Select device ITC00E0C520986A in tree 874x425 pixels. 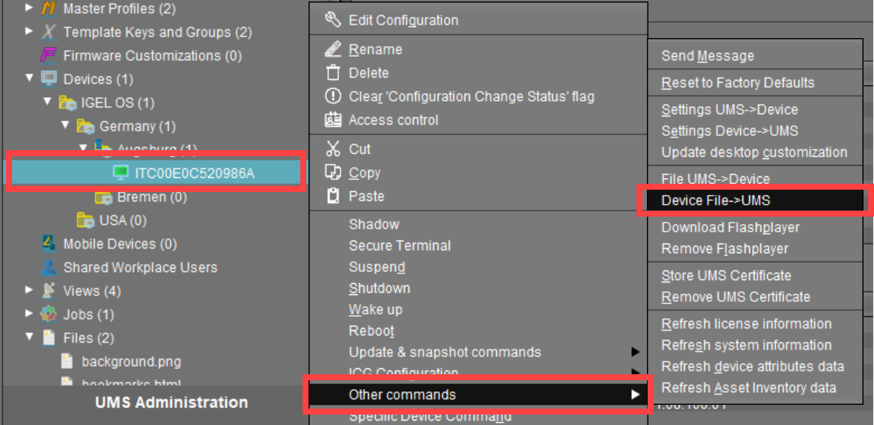pyautogui.click(x=194, y=173)
